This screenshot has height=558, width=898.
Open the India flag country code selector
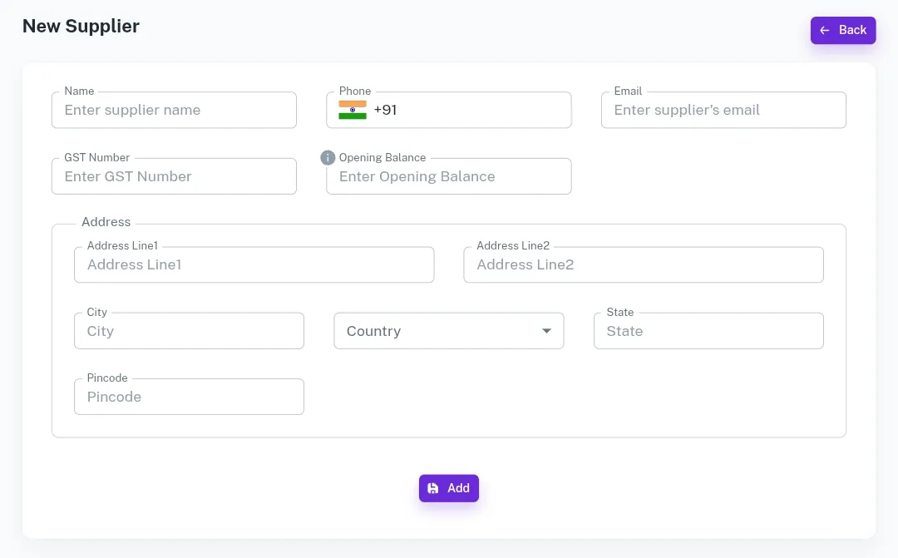pyautogui.click(x=353, y=110)
